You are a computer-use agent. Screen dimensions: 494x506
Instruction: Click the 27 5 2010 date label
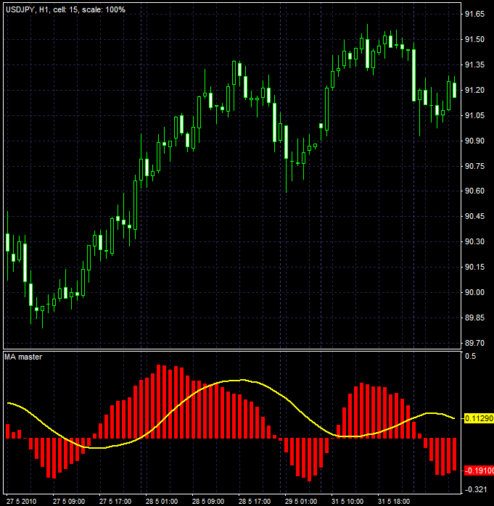pyautogui.click(x=21, y=502)
